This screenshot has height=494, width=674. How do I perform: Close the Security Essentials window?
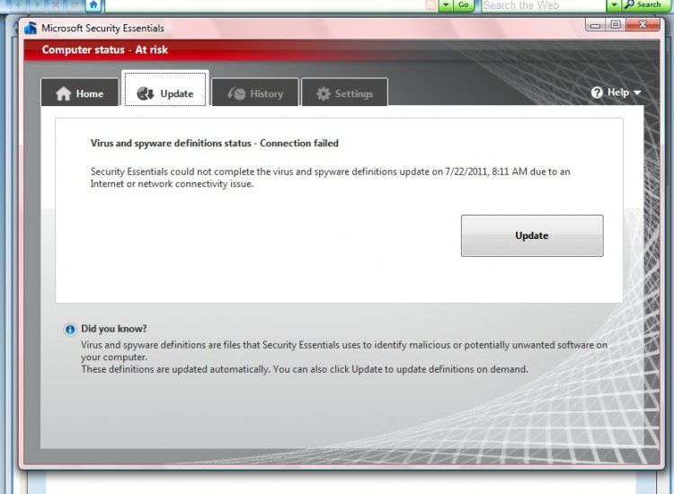coord(643,25)
